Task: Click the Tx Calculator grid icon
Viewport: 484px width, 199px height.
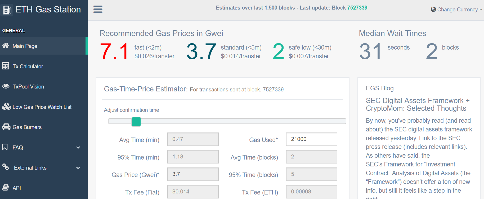Action: click(6, 66)
